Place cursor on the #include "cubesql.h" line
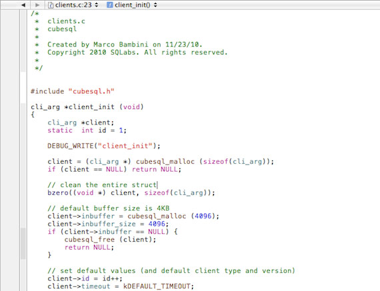The width and height of the screenshot is (380, 291). [x=72, y=91]
